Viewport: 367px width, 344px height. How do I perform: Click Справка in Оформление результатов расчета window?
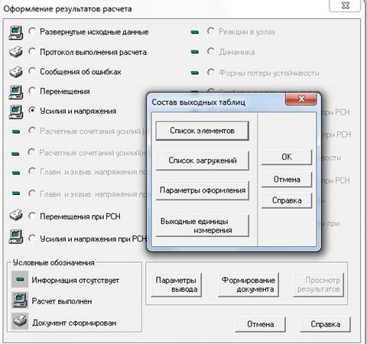click(x=325, y=324)
